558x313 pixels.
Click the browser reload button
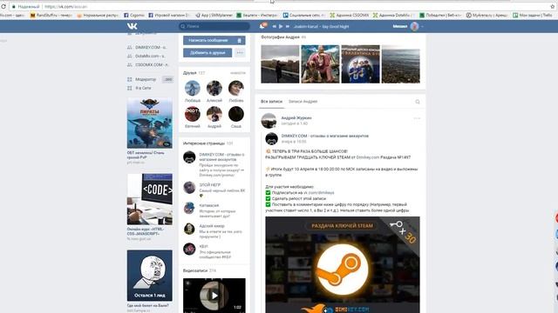click(x=3, y=6)
